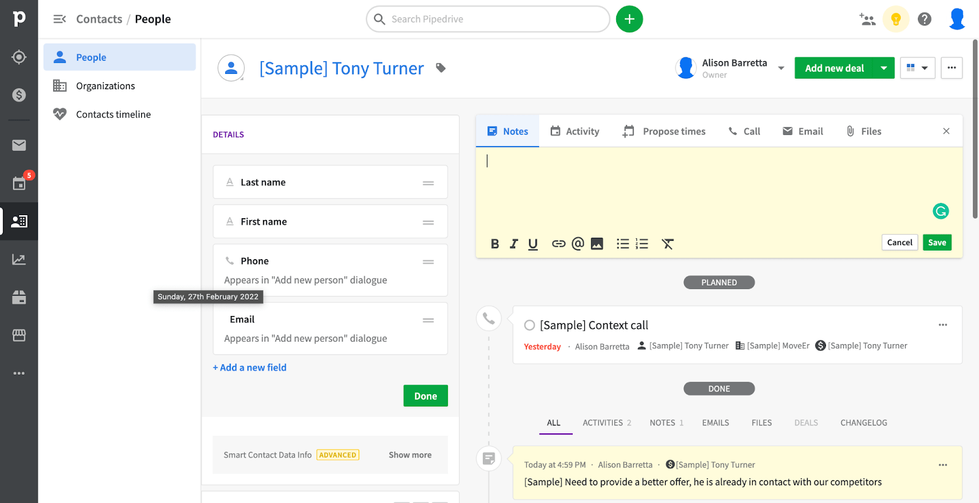This screenshot has height=503, width=979.
Task: Insert an @ mention in note
Action: tap(578, 244)
